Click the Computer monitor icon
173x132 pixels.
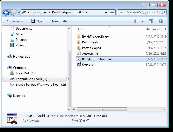(10, 68)
